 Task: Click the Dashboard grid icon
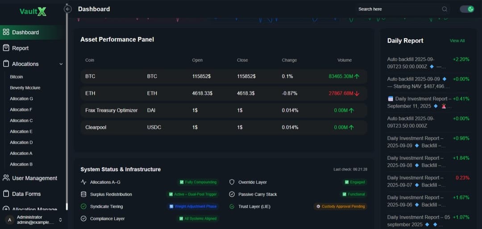(x=6, y=32)
